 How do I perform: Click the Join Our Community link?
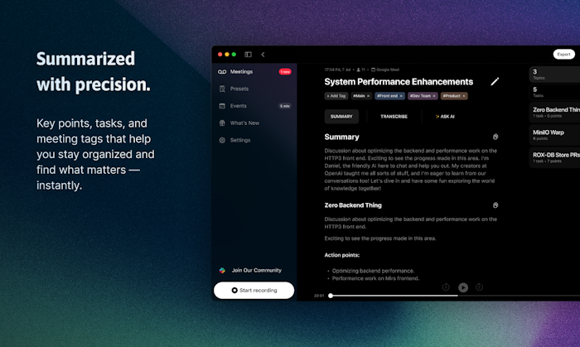pyautogui.click(x=256, y=270)
